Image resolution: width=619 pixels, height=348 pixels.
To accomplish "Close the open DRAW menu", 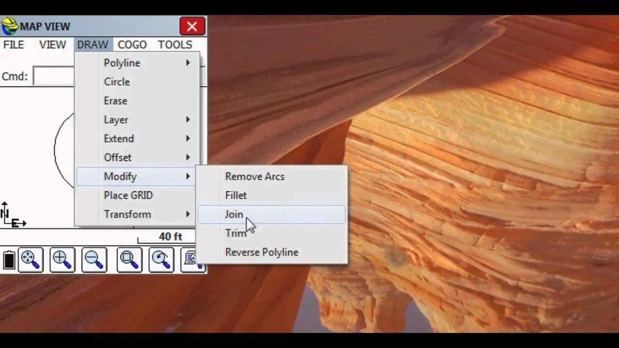I will pyautogui.click(x=93, y=44).
